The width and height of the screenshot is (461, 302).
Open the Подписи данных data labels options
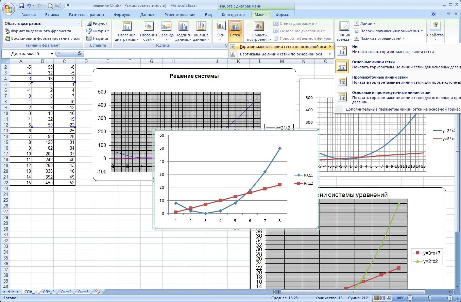point(183,32)
